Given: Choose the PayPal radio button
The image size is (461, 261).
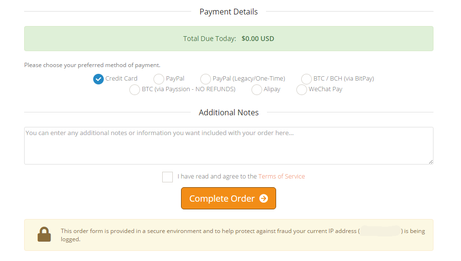Looking at the screenshot, I should click(159, 79).
